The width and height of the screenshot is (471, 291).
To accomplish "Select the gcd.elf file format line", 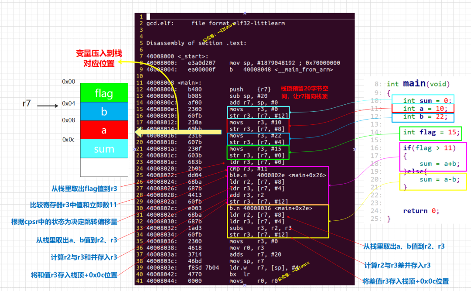I will point(215,23).
